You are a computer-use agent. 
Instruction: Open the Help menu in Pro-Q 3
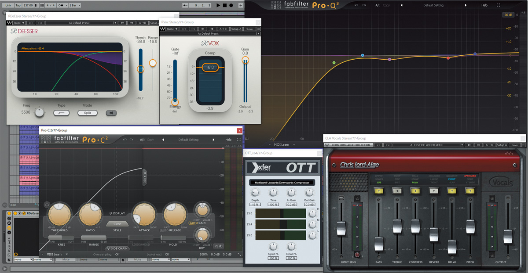pos(484,5)
